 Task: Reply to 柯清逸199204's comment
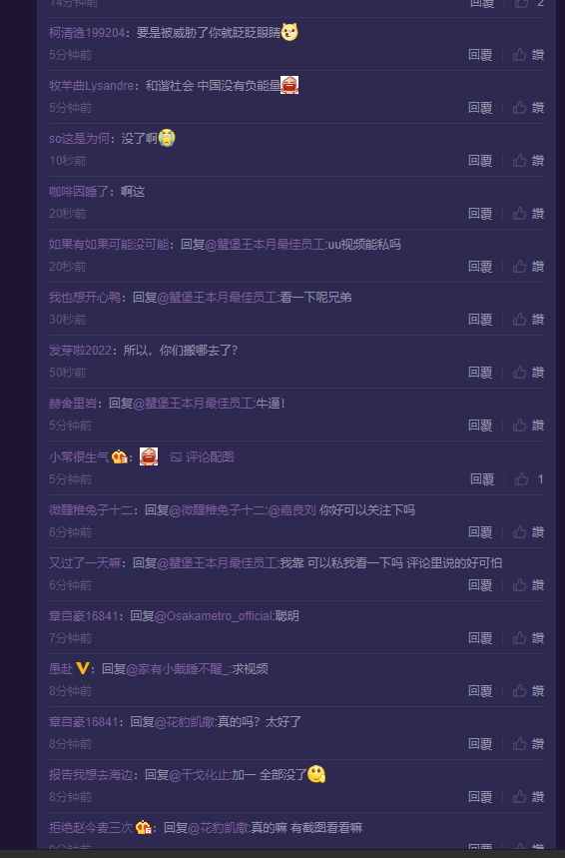coord(480,55)
